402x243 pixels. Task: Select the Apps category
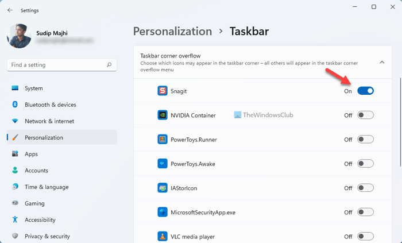(x=62, y=154)
